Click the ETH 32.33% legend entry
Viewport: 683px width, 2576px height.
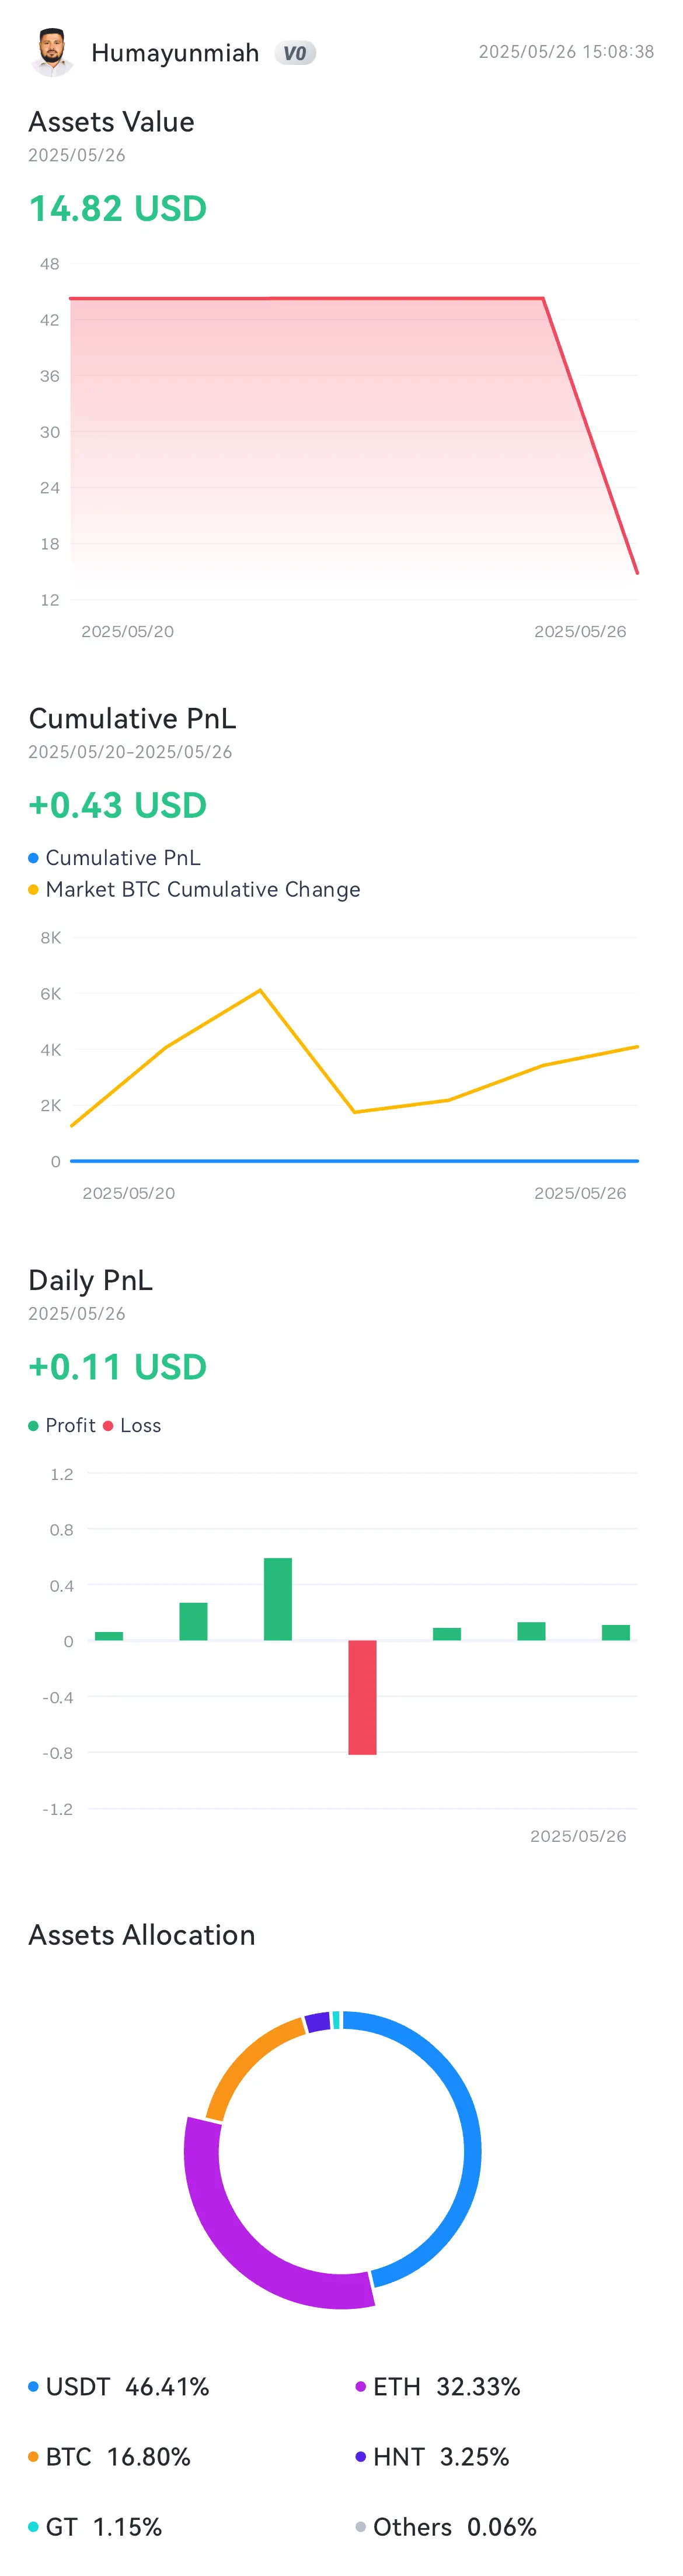tap(438, 2387)
